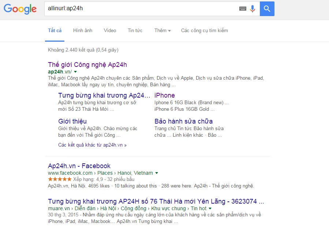Click the Google logo
329x227 pixels.
[20, 9]
